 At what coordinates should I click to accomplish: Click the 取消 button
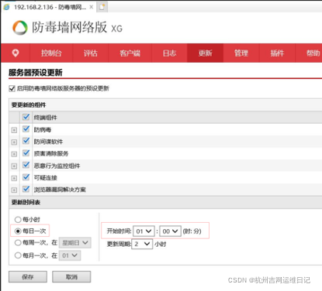coord(71,277)
